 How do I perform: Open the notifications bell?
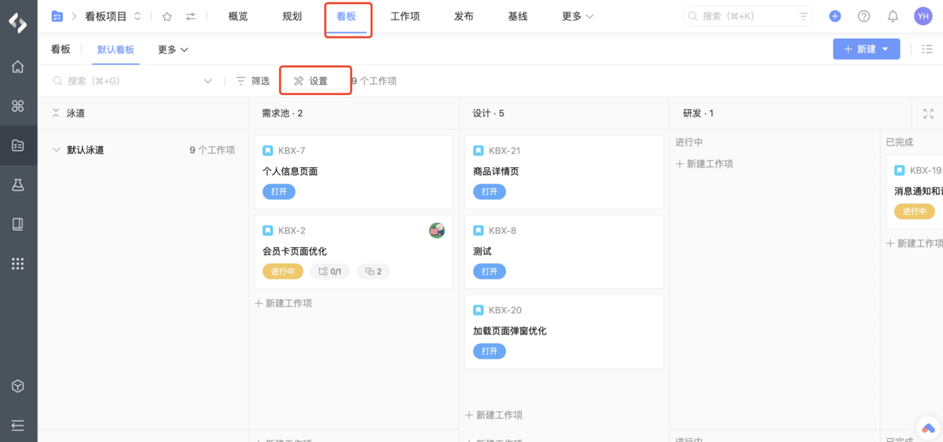tap(893, 16)
